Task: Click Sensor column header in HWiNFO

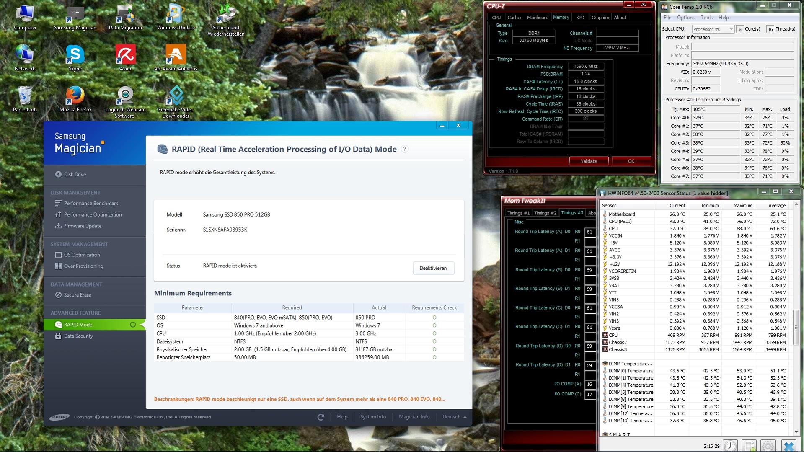Action: pos(627,205)
